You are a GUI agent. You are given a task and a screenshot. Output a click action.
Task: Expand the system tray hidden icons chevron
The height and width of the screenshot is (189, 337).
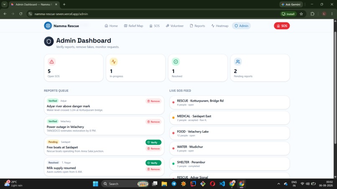(x=278, y=184)
